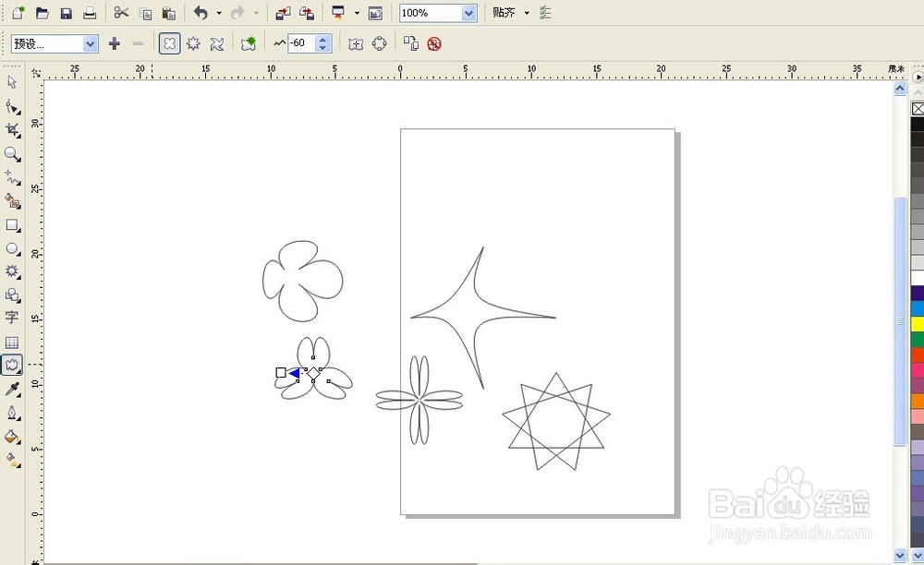Viewport: 924px width, 565px height.
Task: Select the Ellipse tool
Action: pos(12,249)
